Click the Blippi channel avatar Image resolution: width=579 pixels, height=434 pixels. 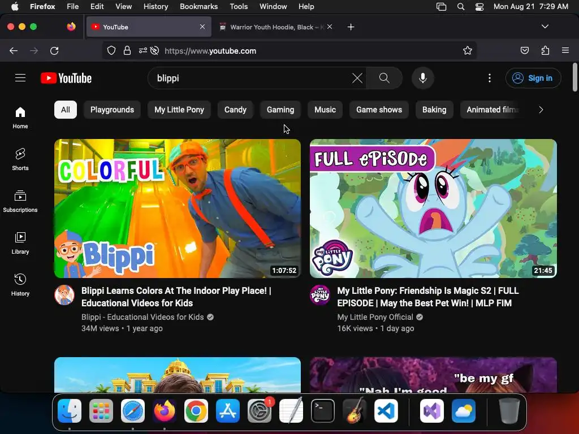[64, 295]
